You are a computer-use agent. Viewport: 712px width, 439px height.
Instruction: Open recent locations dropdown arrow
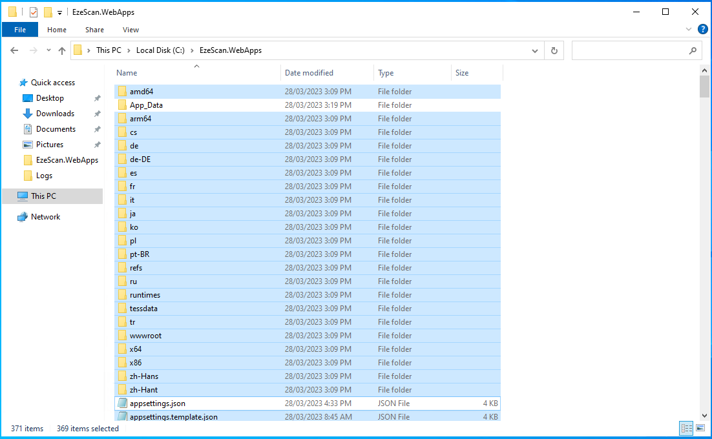[x=48, y=50]
